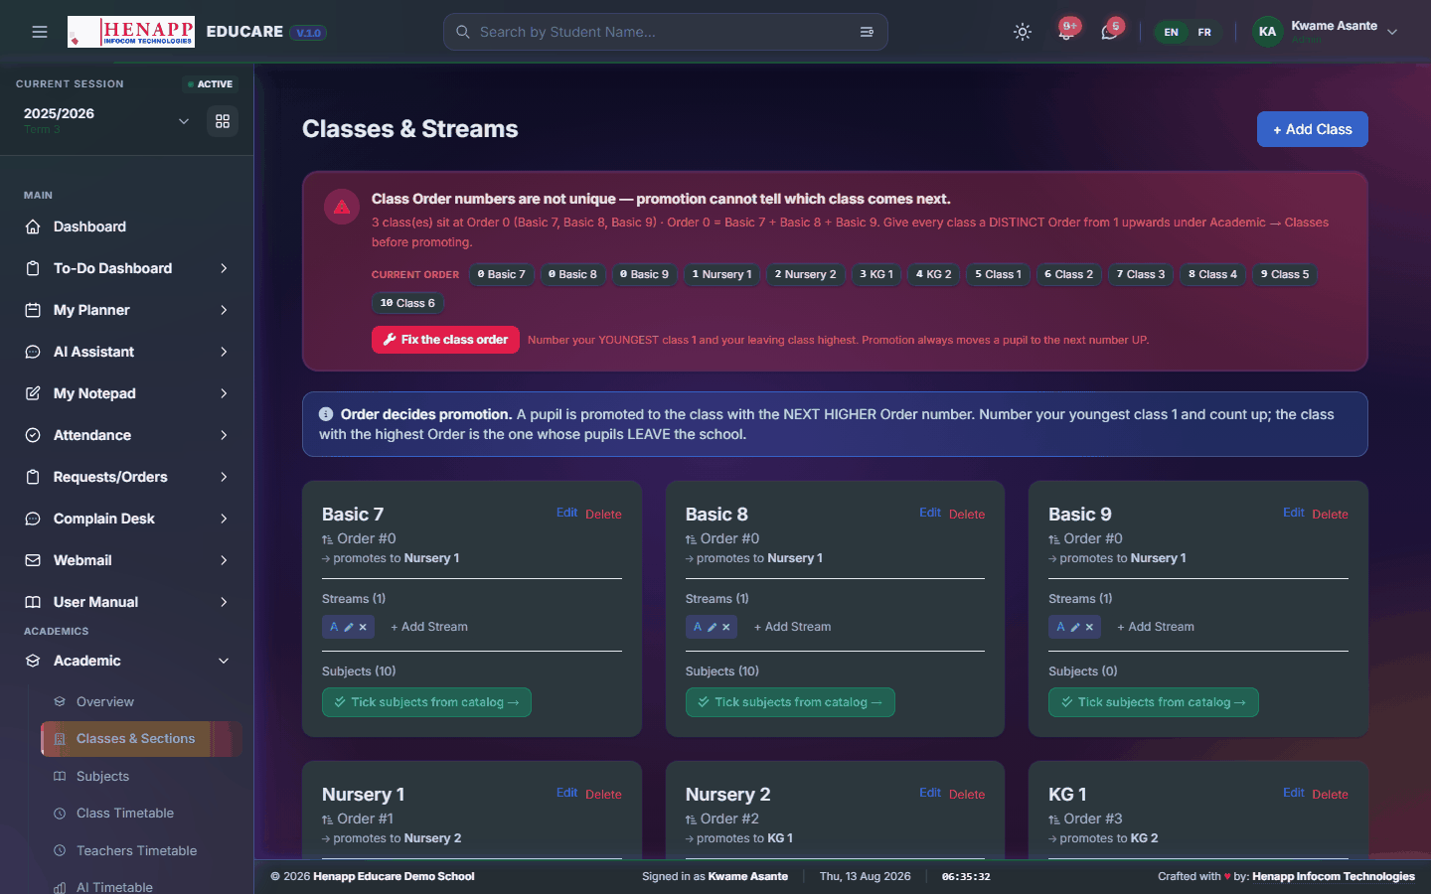This screenshot has height=894, width=1431.
Task: Add a stream to Basic 9
Action: (x=1156, y=627)
